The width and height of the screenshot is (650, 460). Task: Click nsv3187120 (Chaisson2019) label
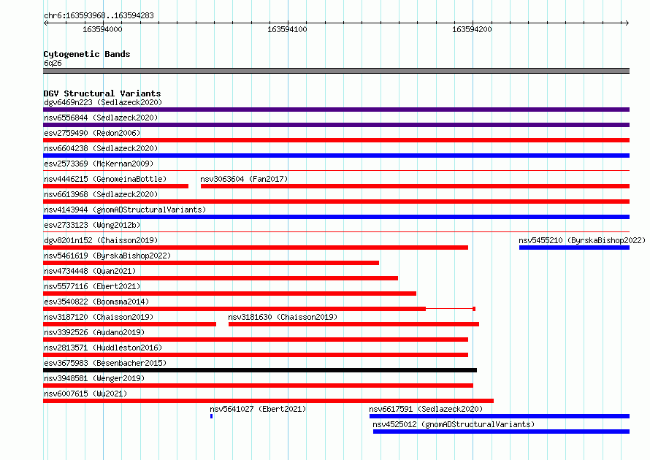99,317
